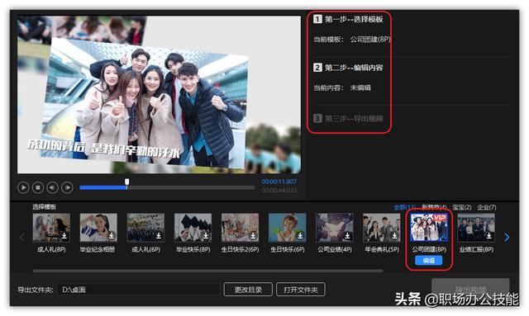This screenshot has width=529, height=316.
Task: Download the 年会典礼(5P) template via its icon
Action: click(395, 236)
